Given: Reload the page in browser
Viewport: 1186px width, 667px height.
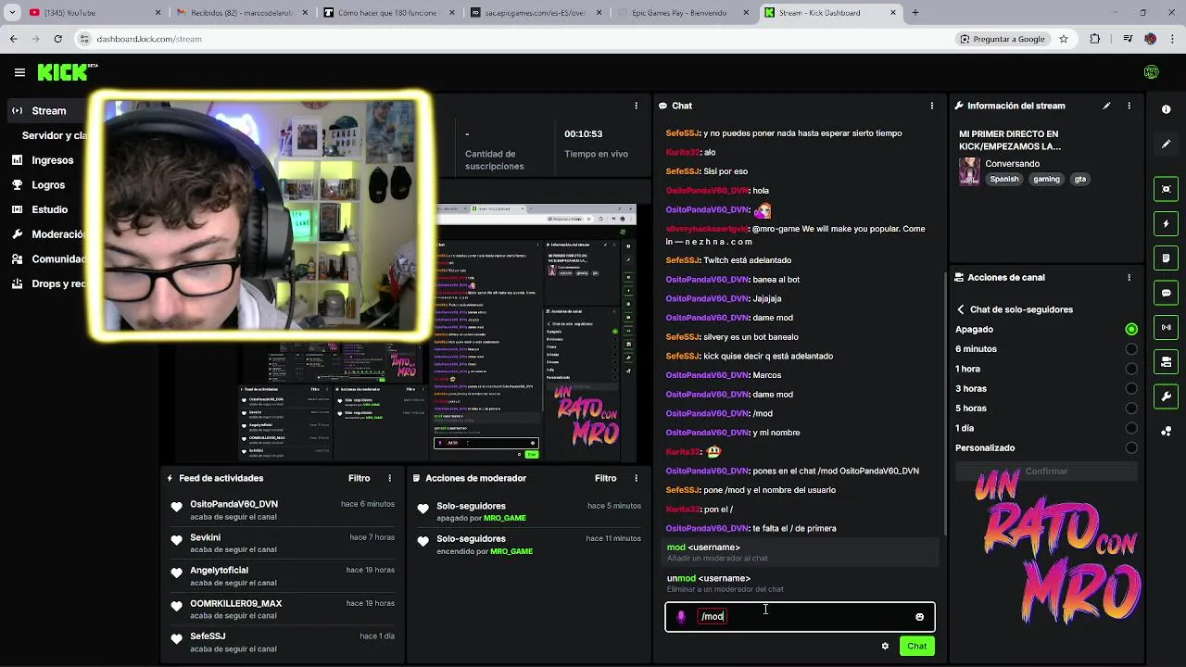Looking at the screenshot, I should [x=57, y=39].
